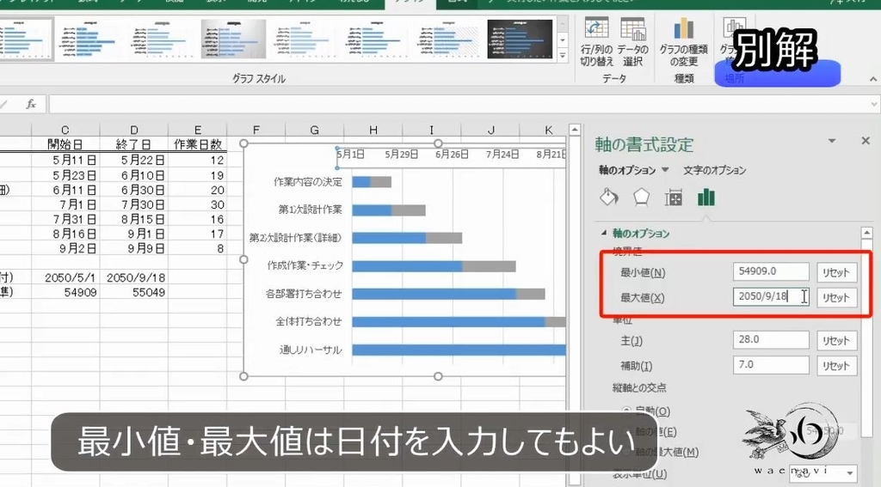Switch to 文字のオプション tab
The width and height of the screenshot is (881, 487).
click(714, 170)
